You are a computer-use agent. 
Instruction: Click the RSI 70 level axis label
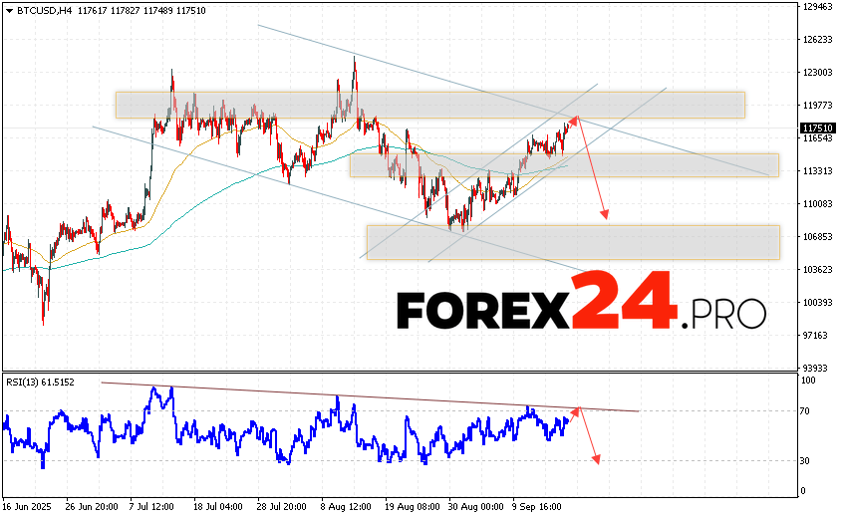coord(806,410)
